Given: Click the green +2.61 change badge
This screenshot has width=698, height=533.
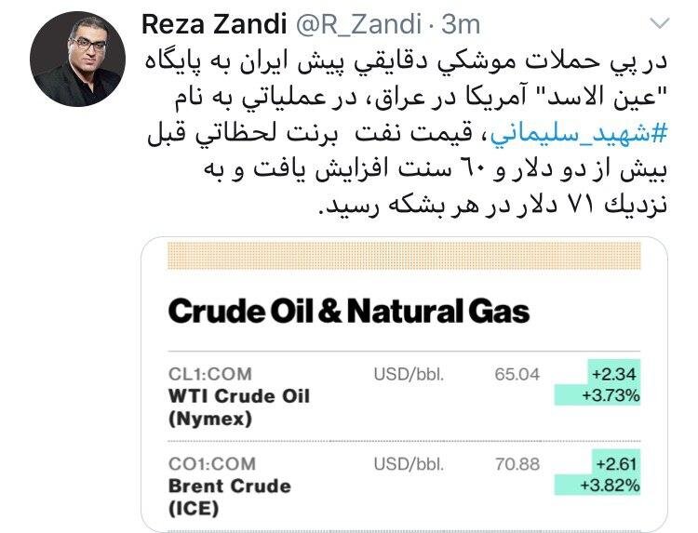Looking at the screenshot, I should click(616, 462).
